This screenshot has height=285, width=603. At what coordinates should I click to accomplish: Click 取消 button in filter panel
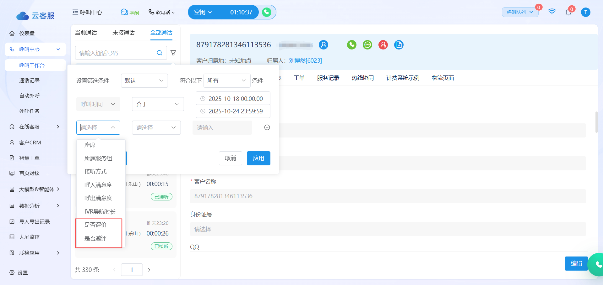tap(231, 158)
